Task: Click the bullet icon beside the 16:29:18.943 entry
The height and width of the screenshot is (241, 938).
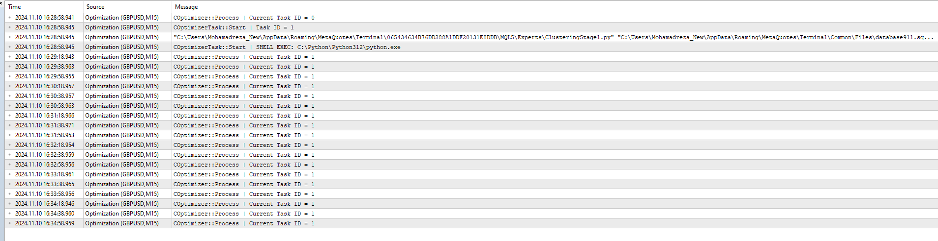Action: pyautogui.click(x=9, y=57)
